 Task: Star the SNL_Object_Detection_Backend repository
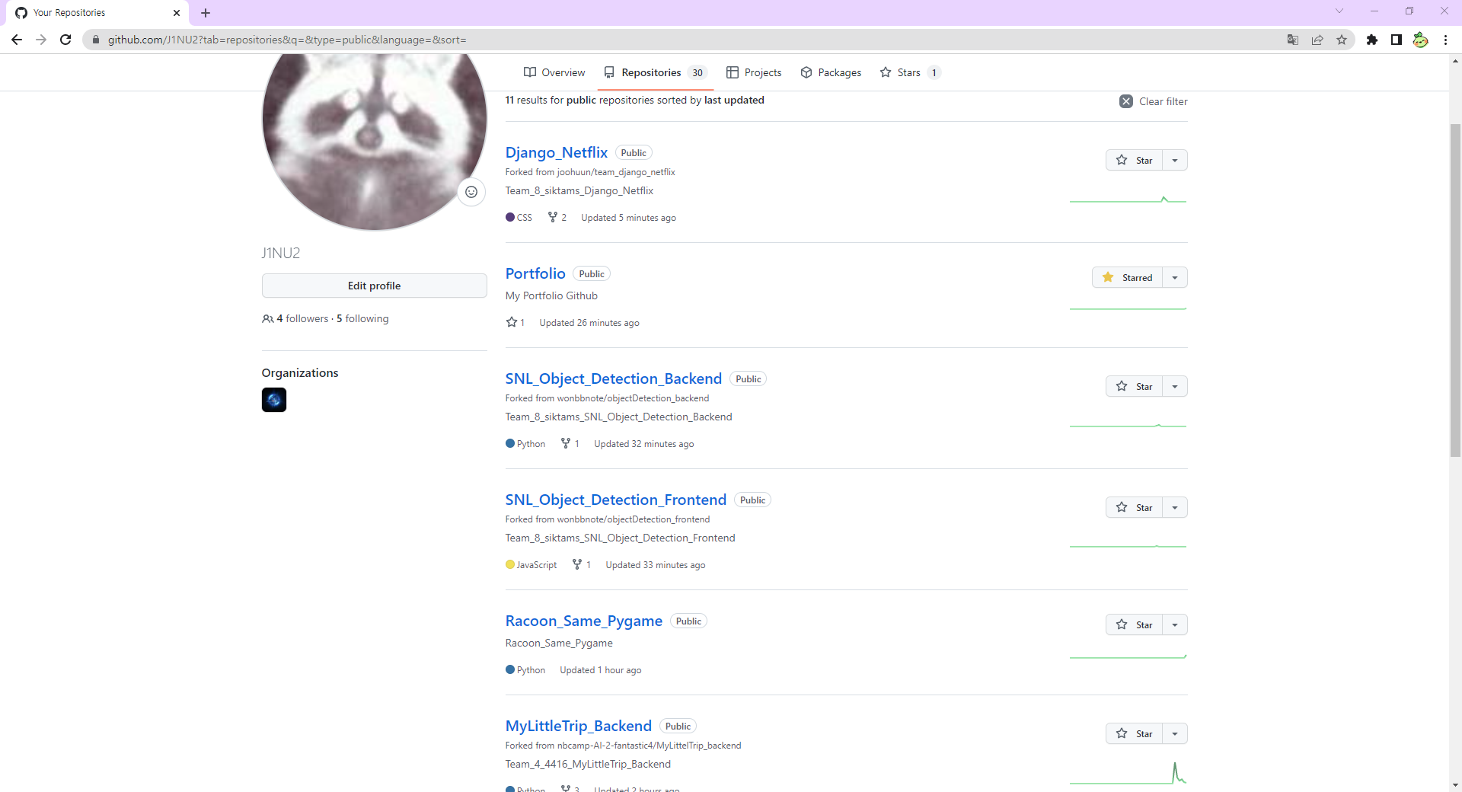[x=1134, y=386]
